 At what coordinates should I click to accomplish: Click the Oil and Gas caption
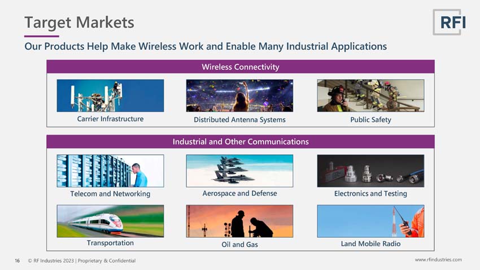pos(239,244)
